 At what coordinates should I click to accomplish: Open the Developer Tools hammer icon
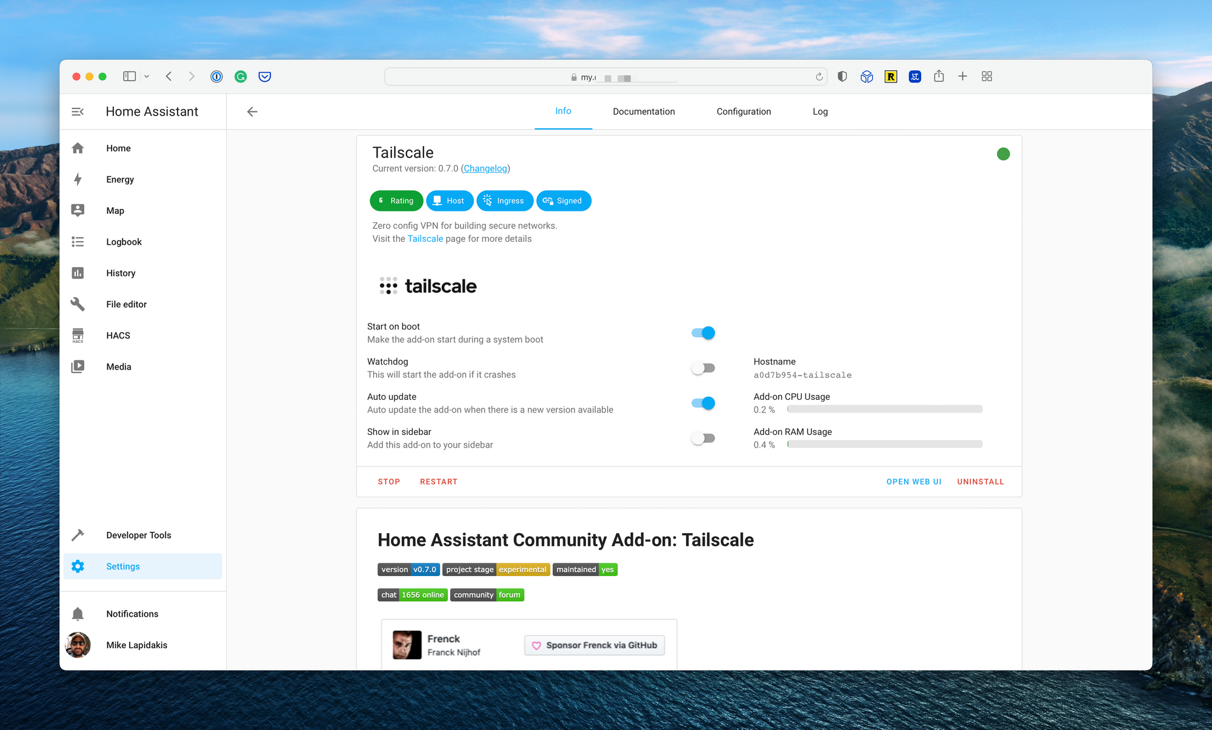(x=78, y=535)
